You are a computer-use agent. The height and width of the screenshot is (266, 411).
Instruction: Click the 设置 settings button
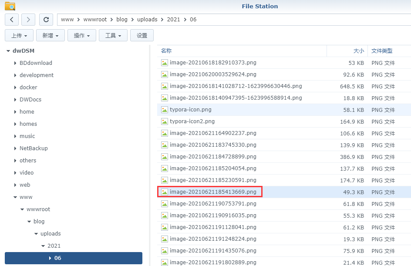click(142, 35)
